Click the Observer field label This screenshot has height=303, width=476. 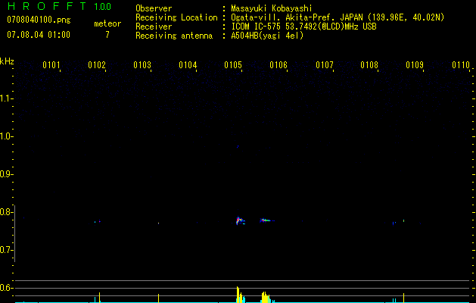(154, 8)
